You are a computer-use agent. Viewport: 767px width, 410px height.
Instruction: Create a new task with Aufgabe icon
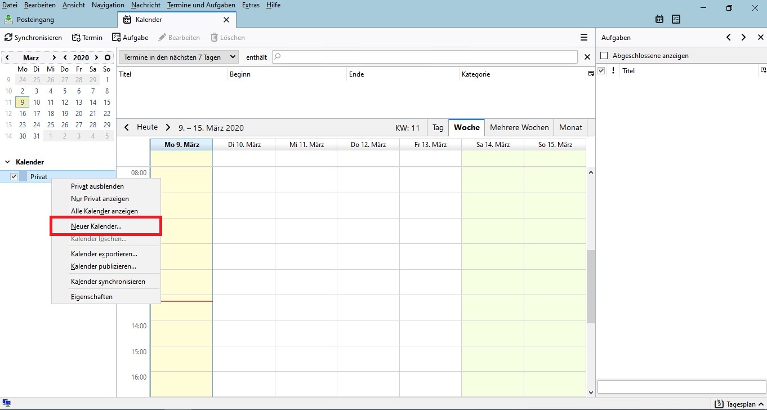click(x=117, y=38)
